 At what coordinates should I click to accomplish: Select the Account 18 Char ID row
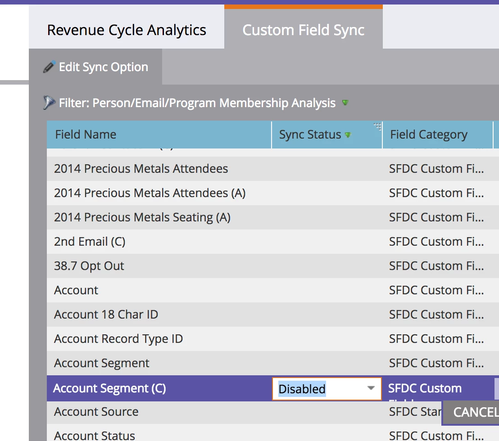(273, 315)
